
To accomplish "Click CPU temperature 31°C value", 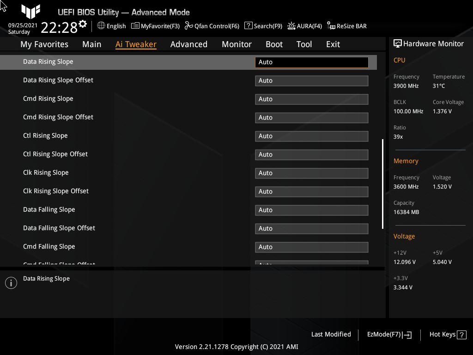I will coord(439,86).
